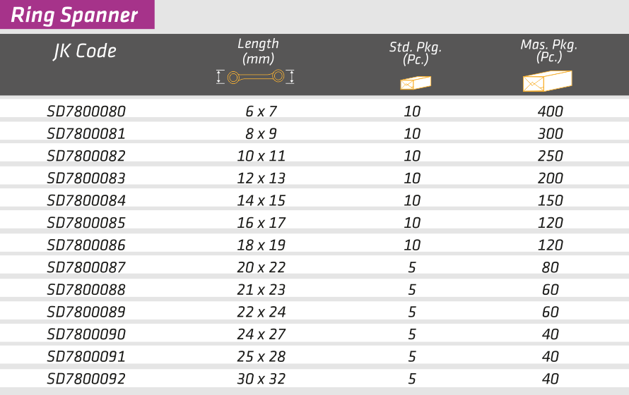Select the 80 master package value
This screenshot has width=629, height=395.
(x=550, y=267)
